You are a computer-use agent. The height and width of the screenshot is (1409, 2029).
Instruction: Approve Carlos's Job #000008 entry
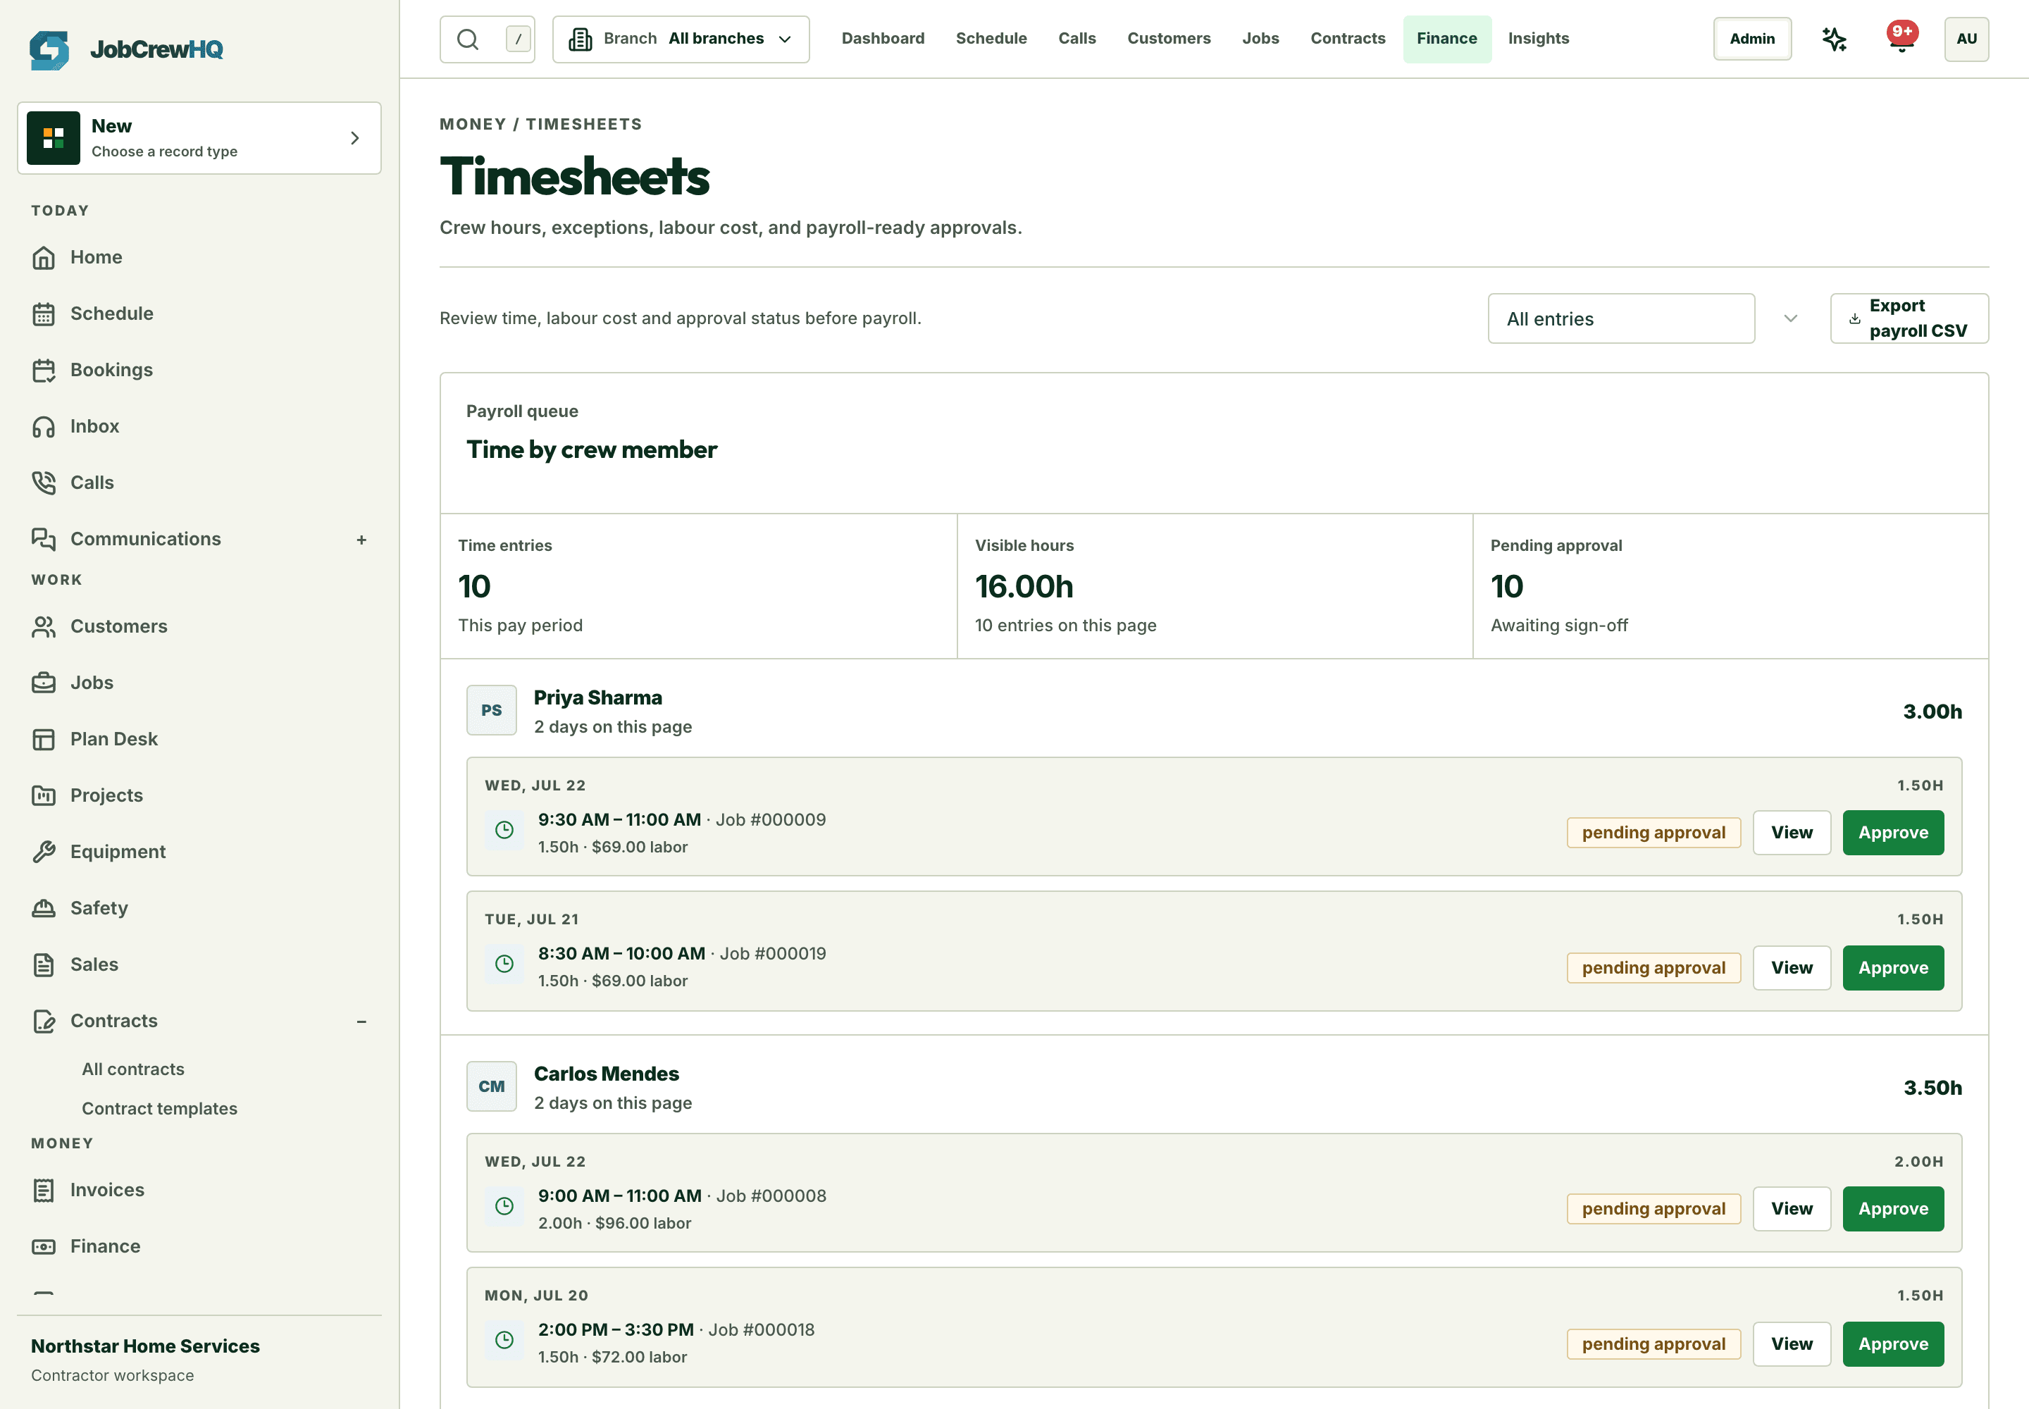pos(1893,1209)
